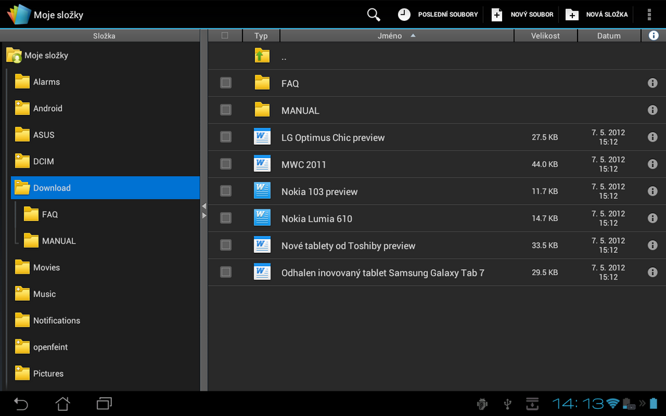The image size is (666, 416).
Task: Open recent files via Poslední soubory icon
Action: [404, 14]
